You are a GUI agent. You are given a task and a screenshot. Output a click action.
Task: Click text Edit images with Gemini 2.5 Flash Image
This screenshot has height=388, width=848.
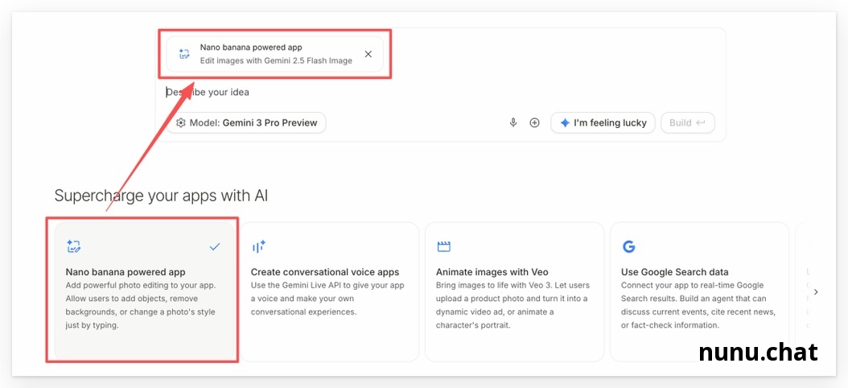click(276, 60)
